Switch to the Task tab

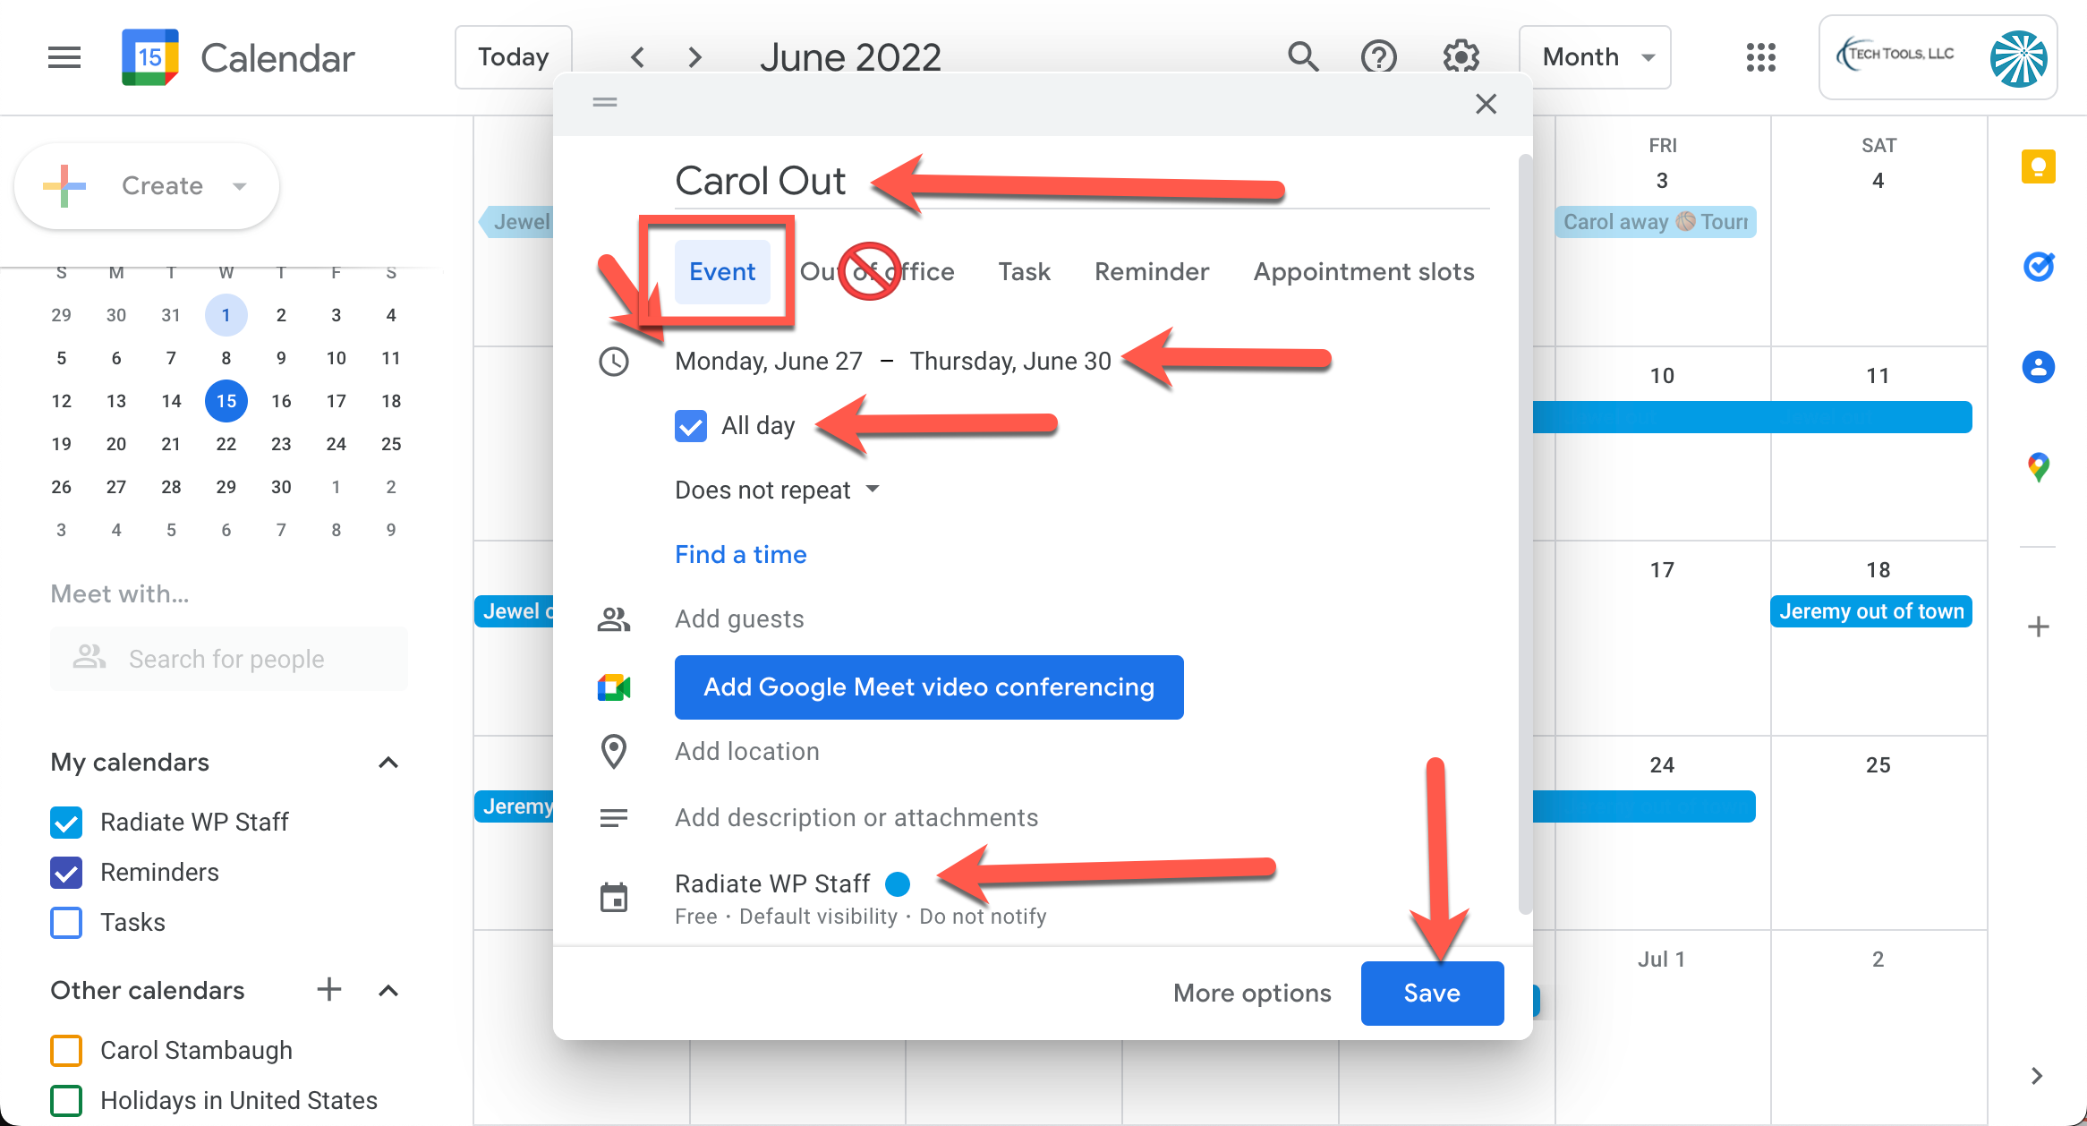pyautogui.click(x=1024, y=271)
